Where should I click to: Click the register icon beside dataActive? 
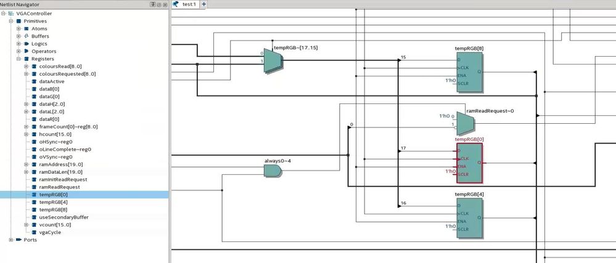tap(34, 81)
